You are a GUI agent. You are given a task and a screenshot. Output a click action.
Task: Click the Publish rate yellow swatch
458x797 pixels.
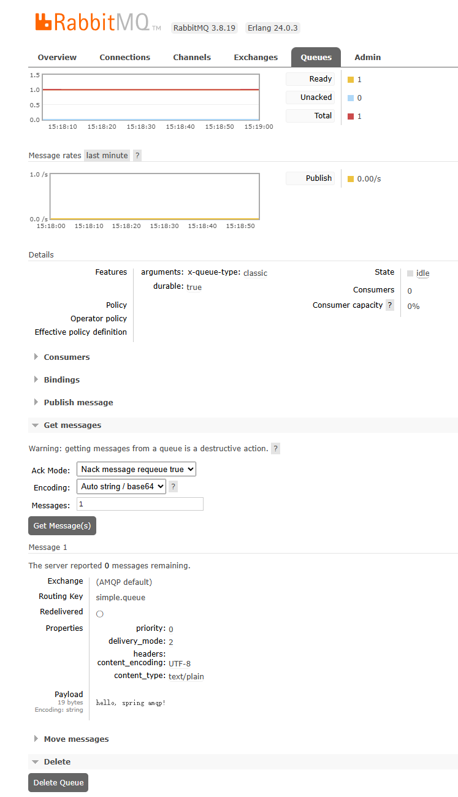click(351, 179)
